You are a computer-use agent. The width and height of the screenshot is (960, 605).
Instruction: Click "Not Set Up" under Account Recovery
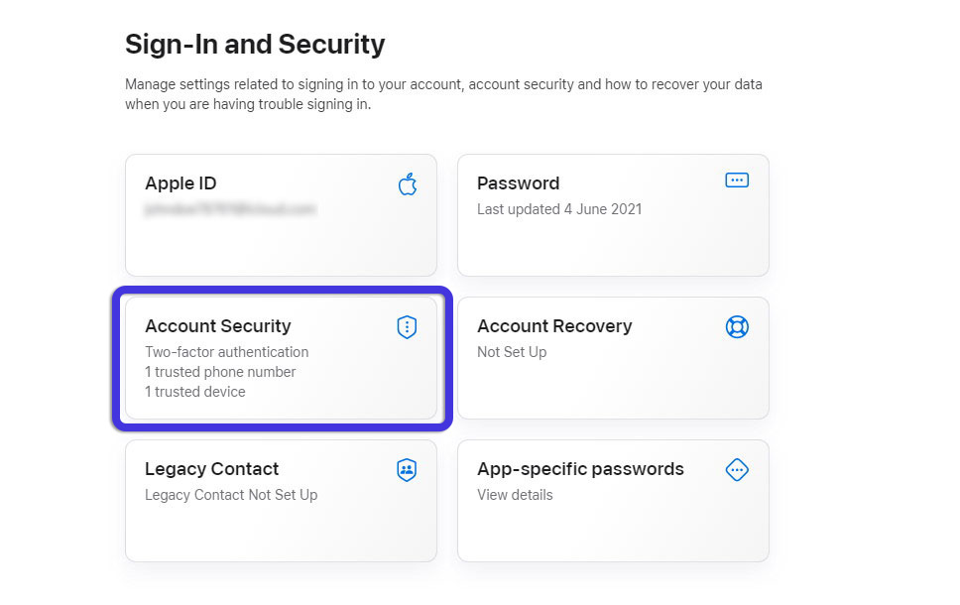pyautogui.click(x=512, y=352)
